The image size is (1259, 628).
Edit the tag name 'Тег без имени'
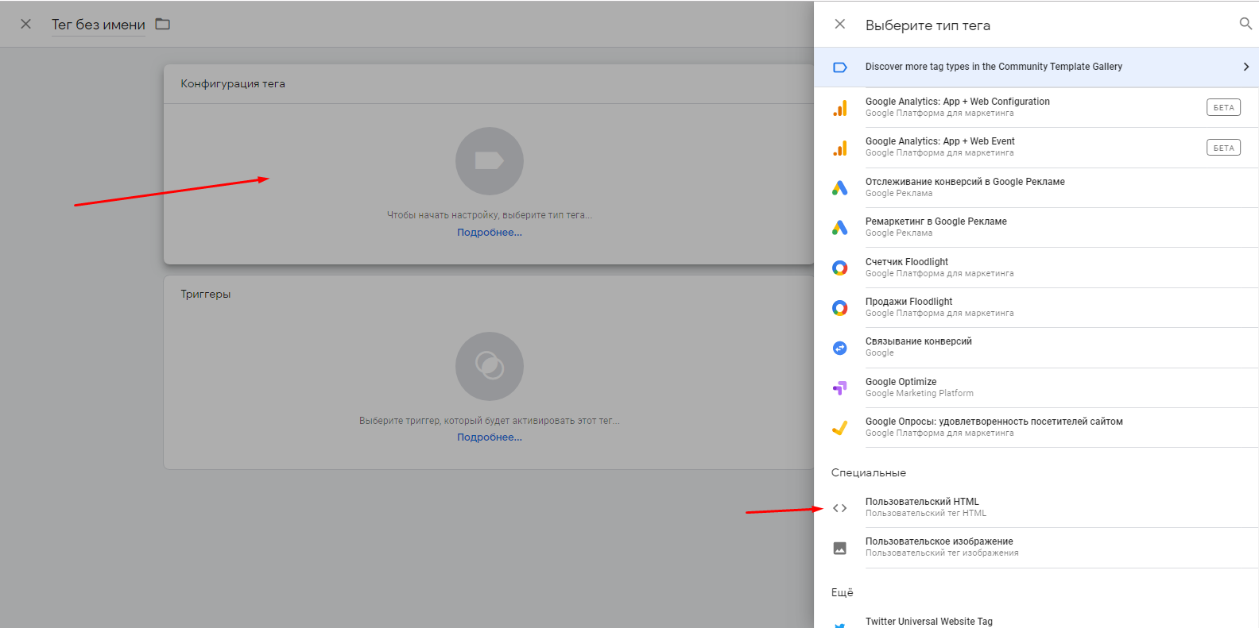(x=99, y=25)
